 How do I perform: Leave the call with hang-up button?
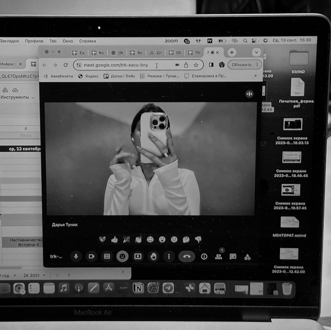coord(187,256)
